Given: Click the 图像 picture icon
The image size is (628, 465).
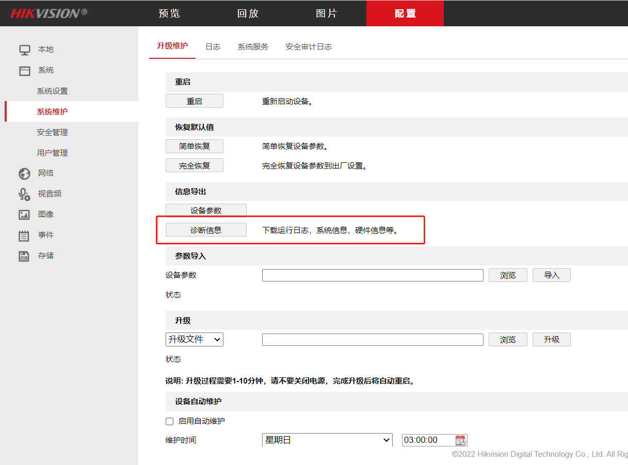Looking at the screenshot, I should pyautogui.click(x=24, y=215).
